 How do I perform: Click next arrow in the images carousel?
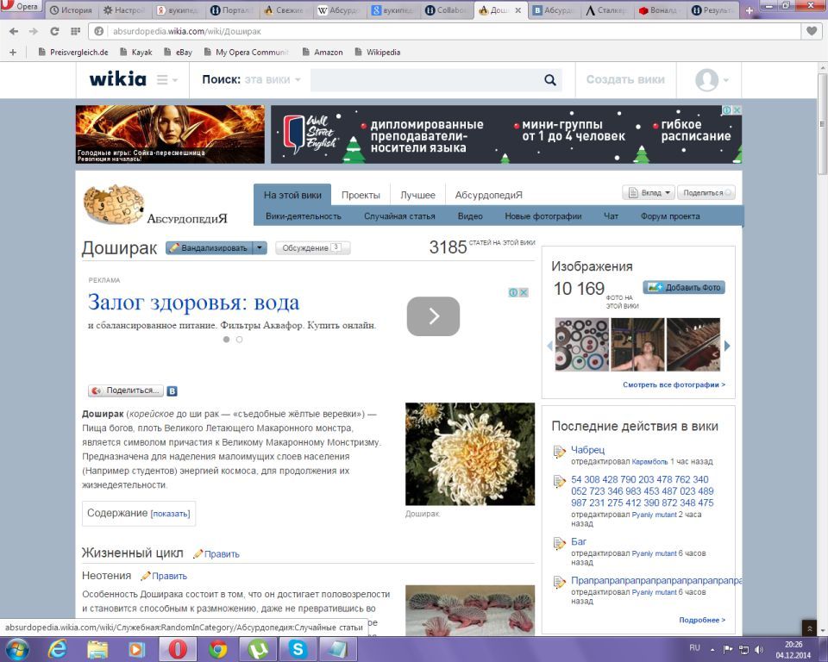point(727,346)
